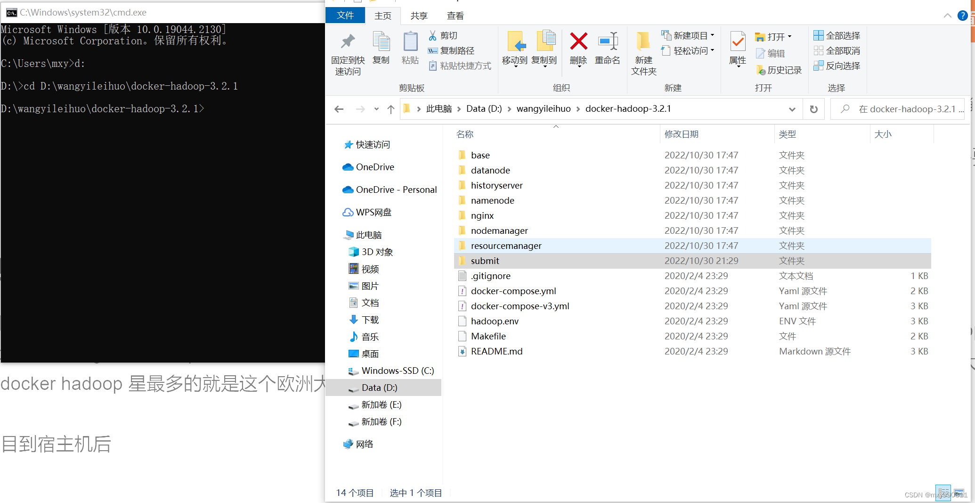975x503 pixels.
Task: Pin current folder to Quick Access
Action: (347, 52)
